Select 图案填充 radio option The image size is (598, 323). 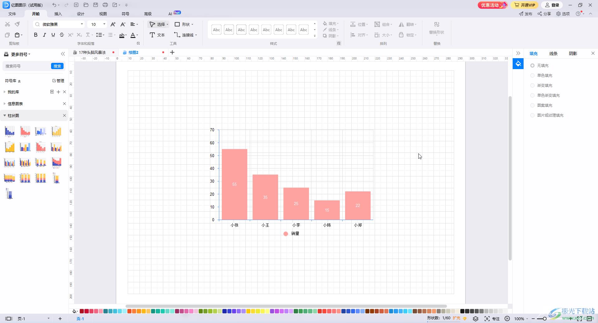point(532,105)
